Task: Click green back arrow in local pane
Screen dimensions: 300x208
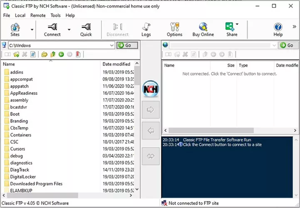Action: [61, 54]
